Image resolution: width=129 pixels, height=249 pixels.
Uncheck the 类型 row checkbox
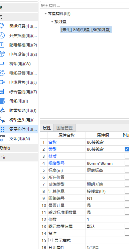127,149
